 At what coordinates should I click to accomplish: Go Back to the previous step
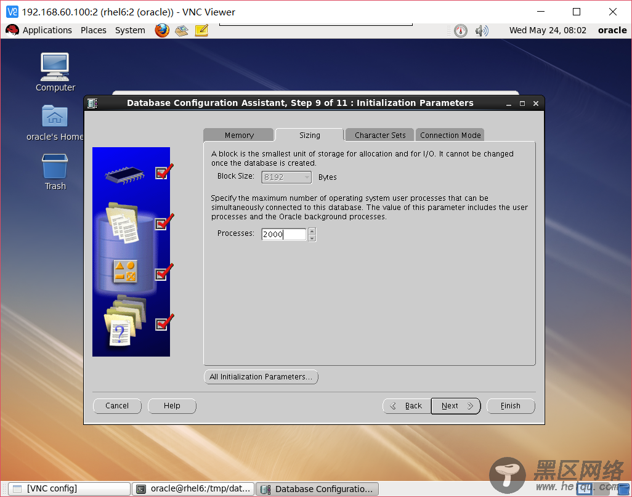point(407,406)
